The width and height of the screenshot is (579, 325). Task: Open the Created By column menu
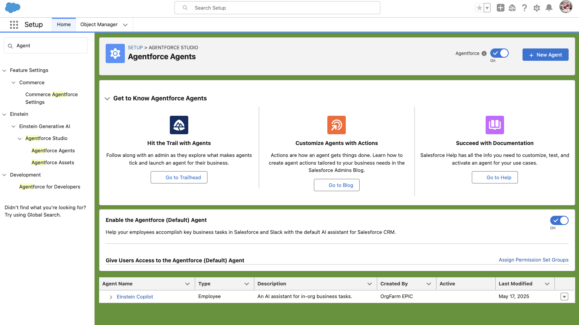(429, 284)
